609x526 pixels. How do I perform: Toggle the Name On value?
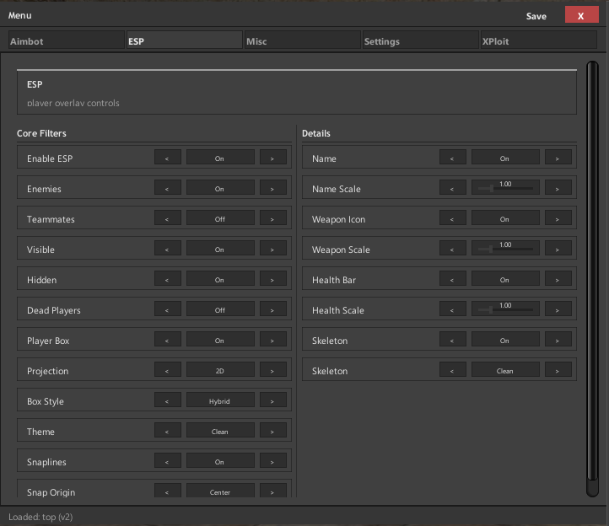505,158
